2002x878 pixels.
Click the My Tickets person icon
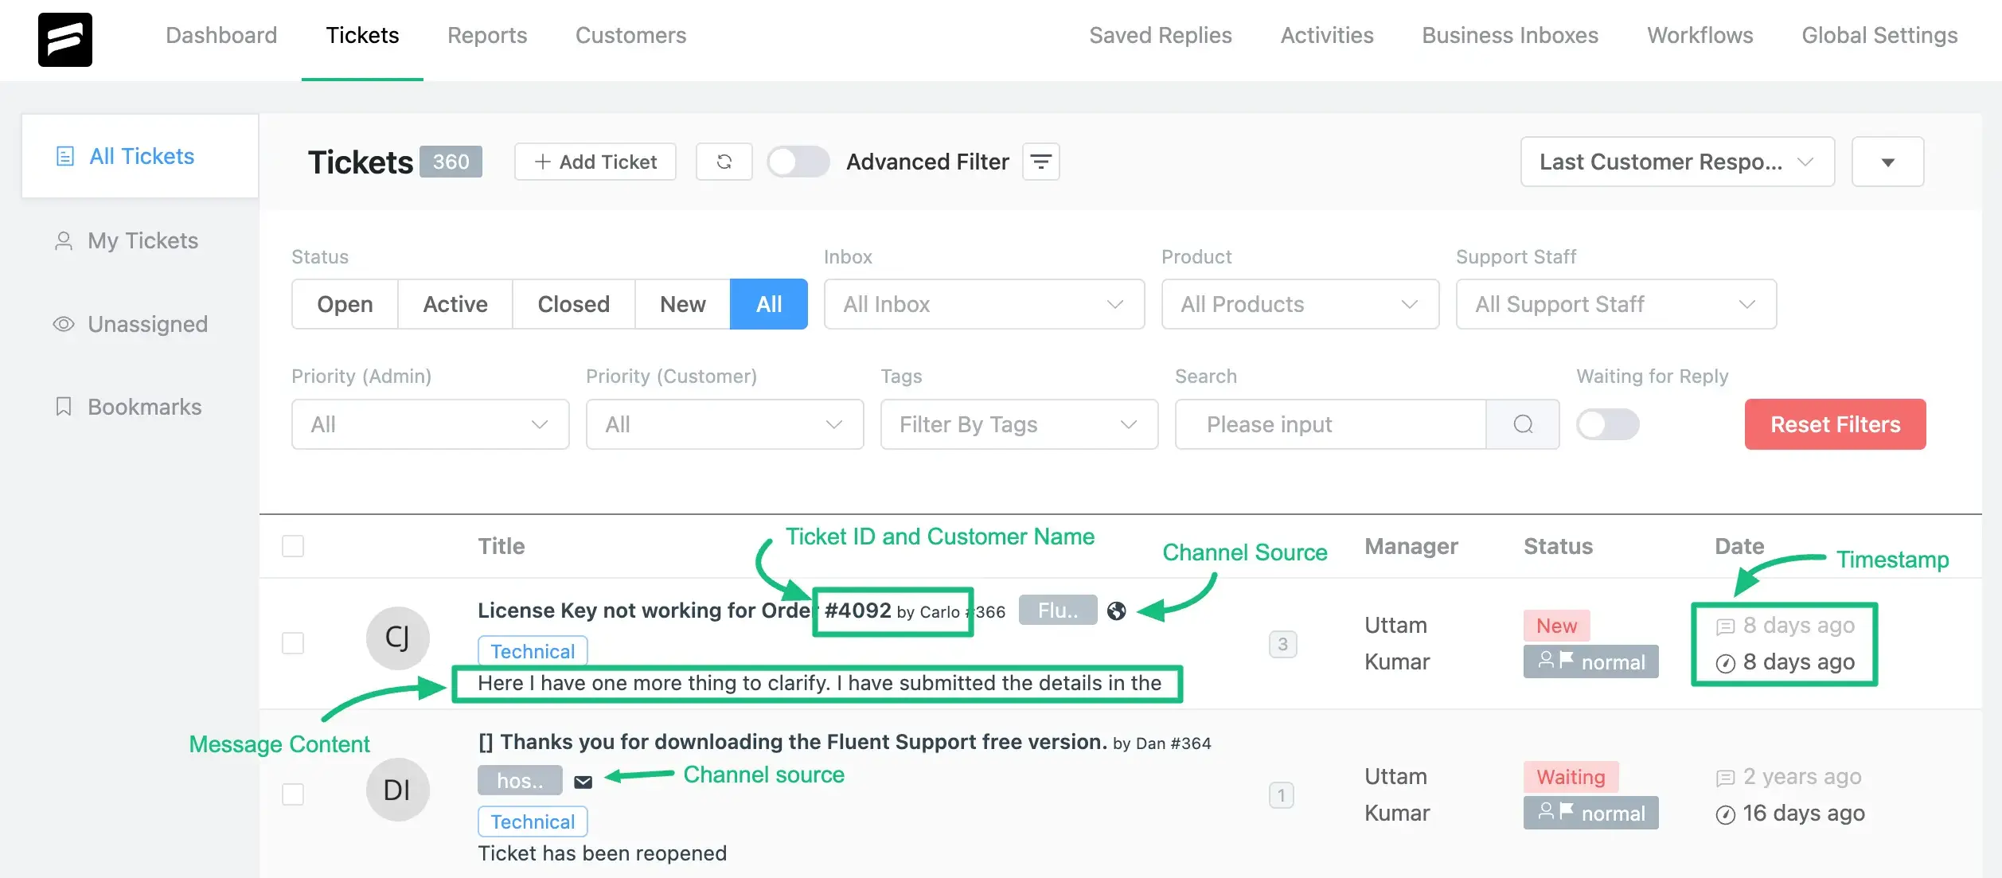pyautogui.click(x=64, y=240)
